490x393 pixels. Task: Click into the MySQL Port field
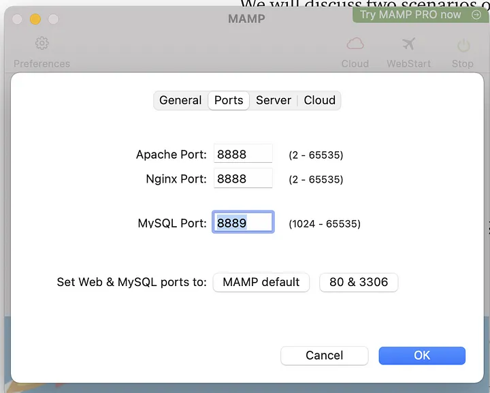point(243,222)
